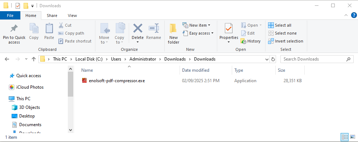
Task: Click enolsoft-pdf-compressor.exe file icon
Action: coord(85,80)
